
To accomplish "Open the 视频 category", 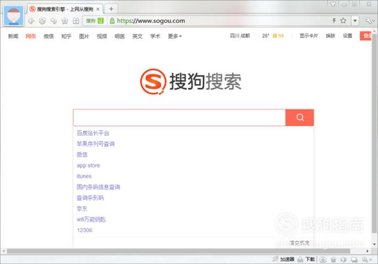I will pos(102,36).
